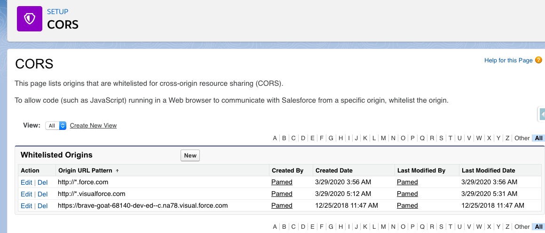
Task: Edit the brave-goat-68140 origin entry
Action: tap(26, 206)
